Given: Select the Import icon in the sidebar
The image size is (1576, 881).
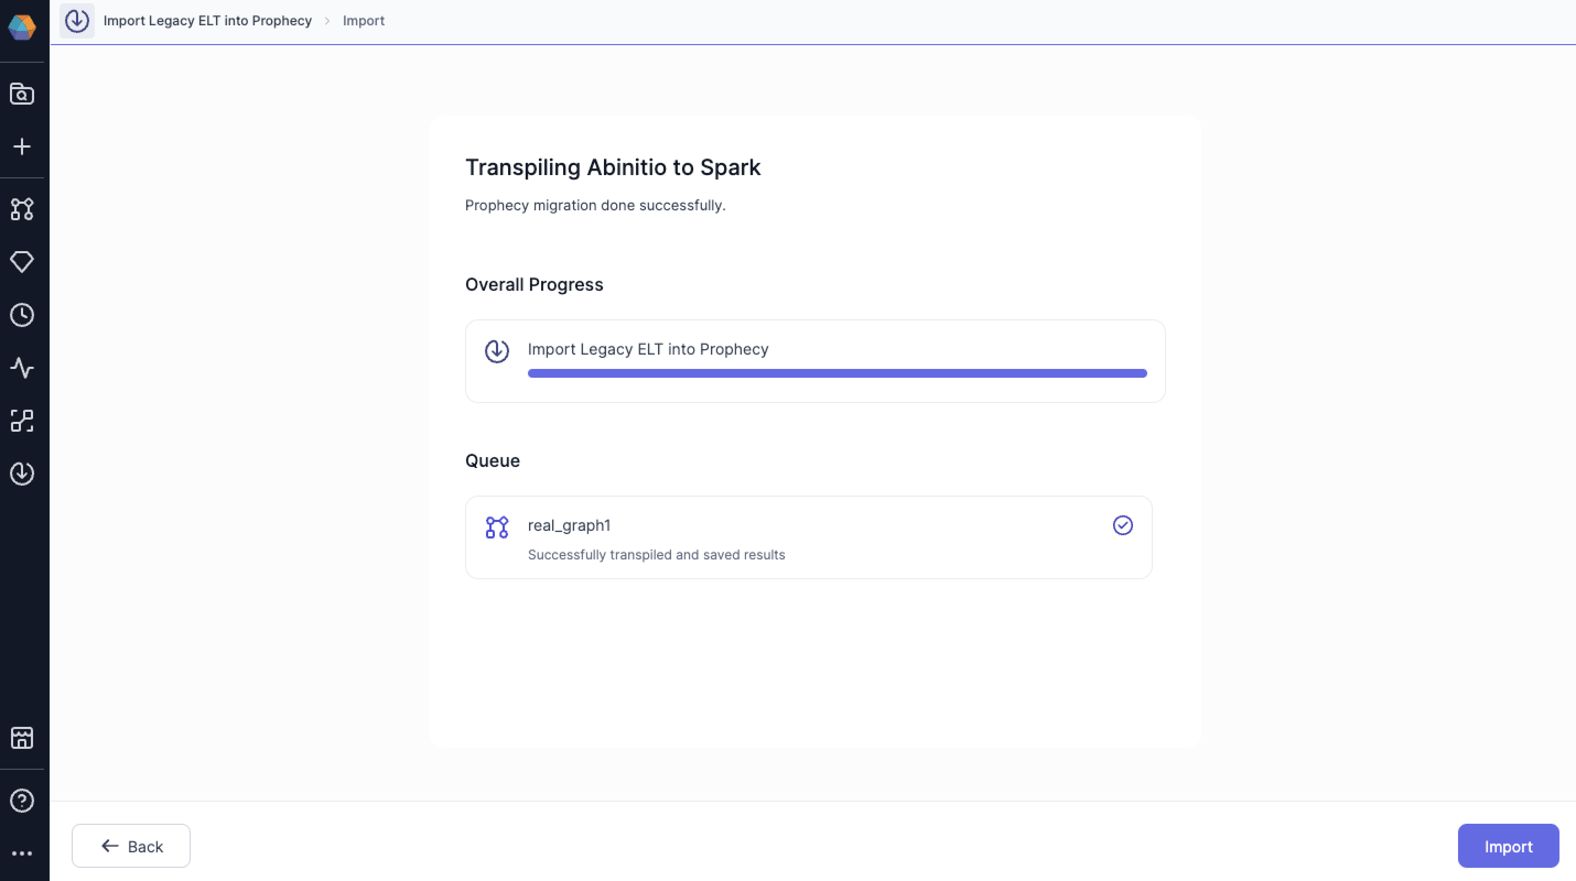Looking at the screenshot, I should 22,473.
